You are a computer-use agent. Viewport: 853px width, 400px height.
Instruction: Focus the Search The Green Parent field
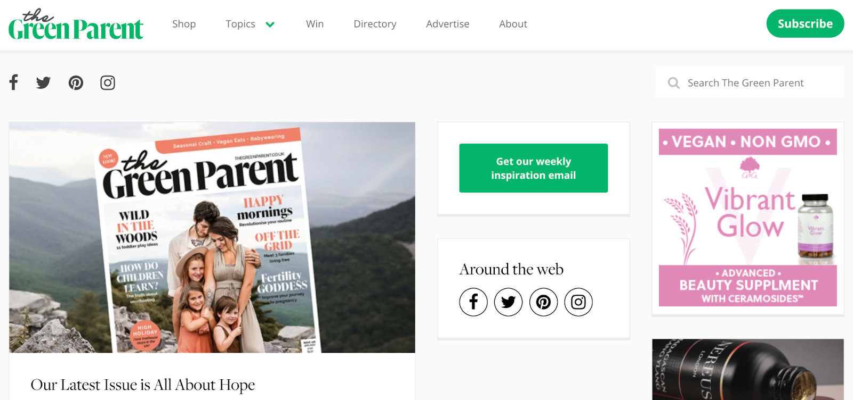click(x=750, y=82)
